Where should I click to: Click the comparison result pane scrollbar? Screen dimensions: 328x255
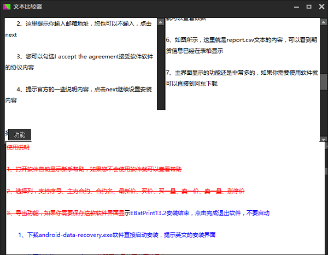[326, 170]
